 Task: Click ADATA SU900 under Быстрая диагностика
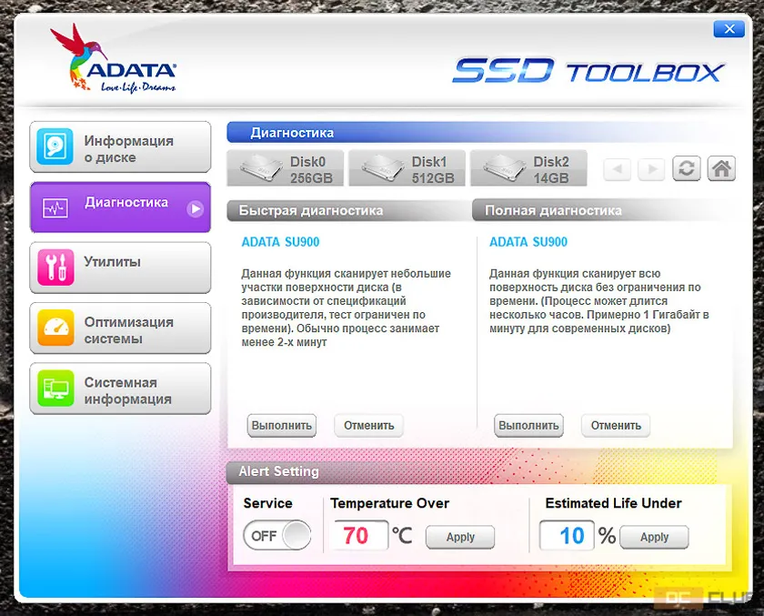point(281,242)
